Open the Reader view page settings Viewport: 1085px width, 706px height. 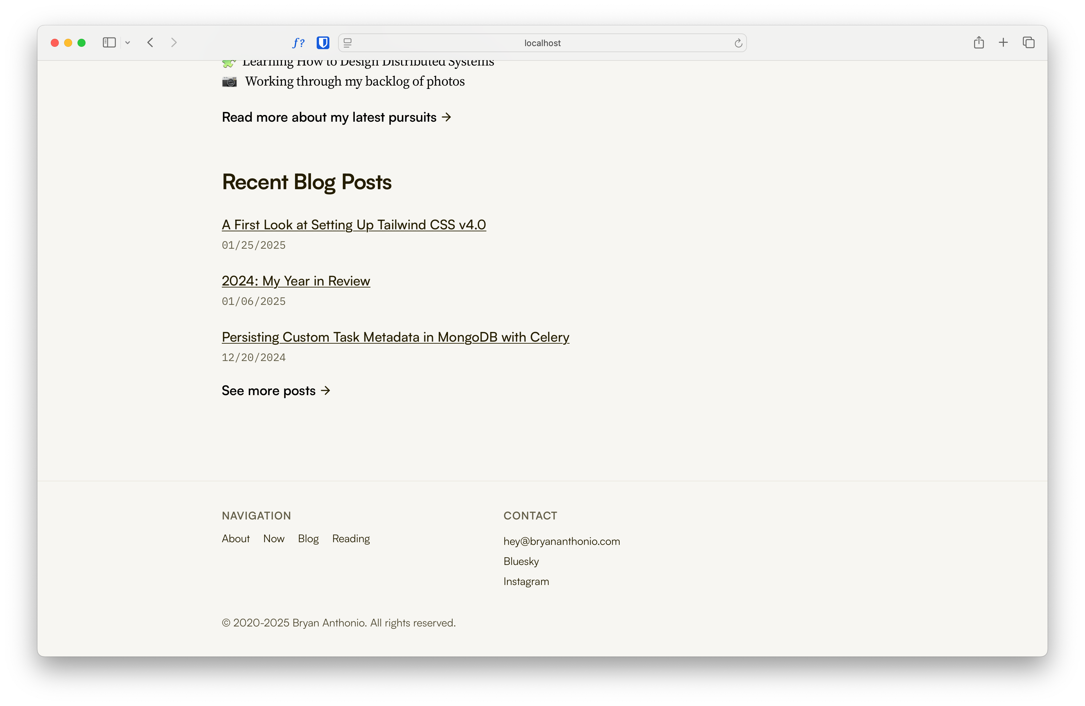(348, 43)
